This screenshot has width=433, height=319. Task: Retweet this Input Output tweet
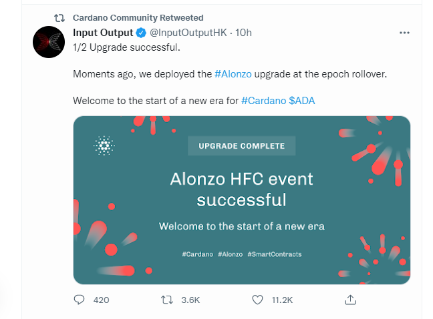click(x=167, y=300)
